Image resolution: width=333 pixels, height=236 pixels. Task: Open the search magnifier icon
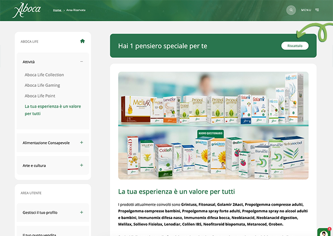[x=291, y=10]
